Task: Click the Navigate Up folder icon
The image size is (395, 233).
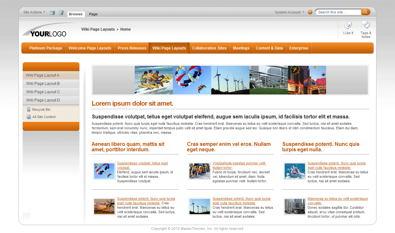Action: pos(52,12)
